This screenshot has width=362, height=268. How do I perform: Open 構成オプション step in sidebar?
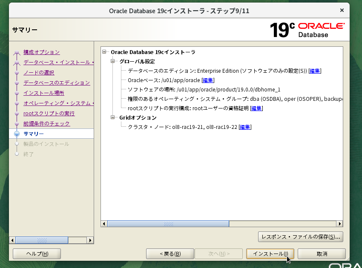tap(42, 52)
